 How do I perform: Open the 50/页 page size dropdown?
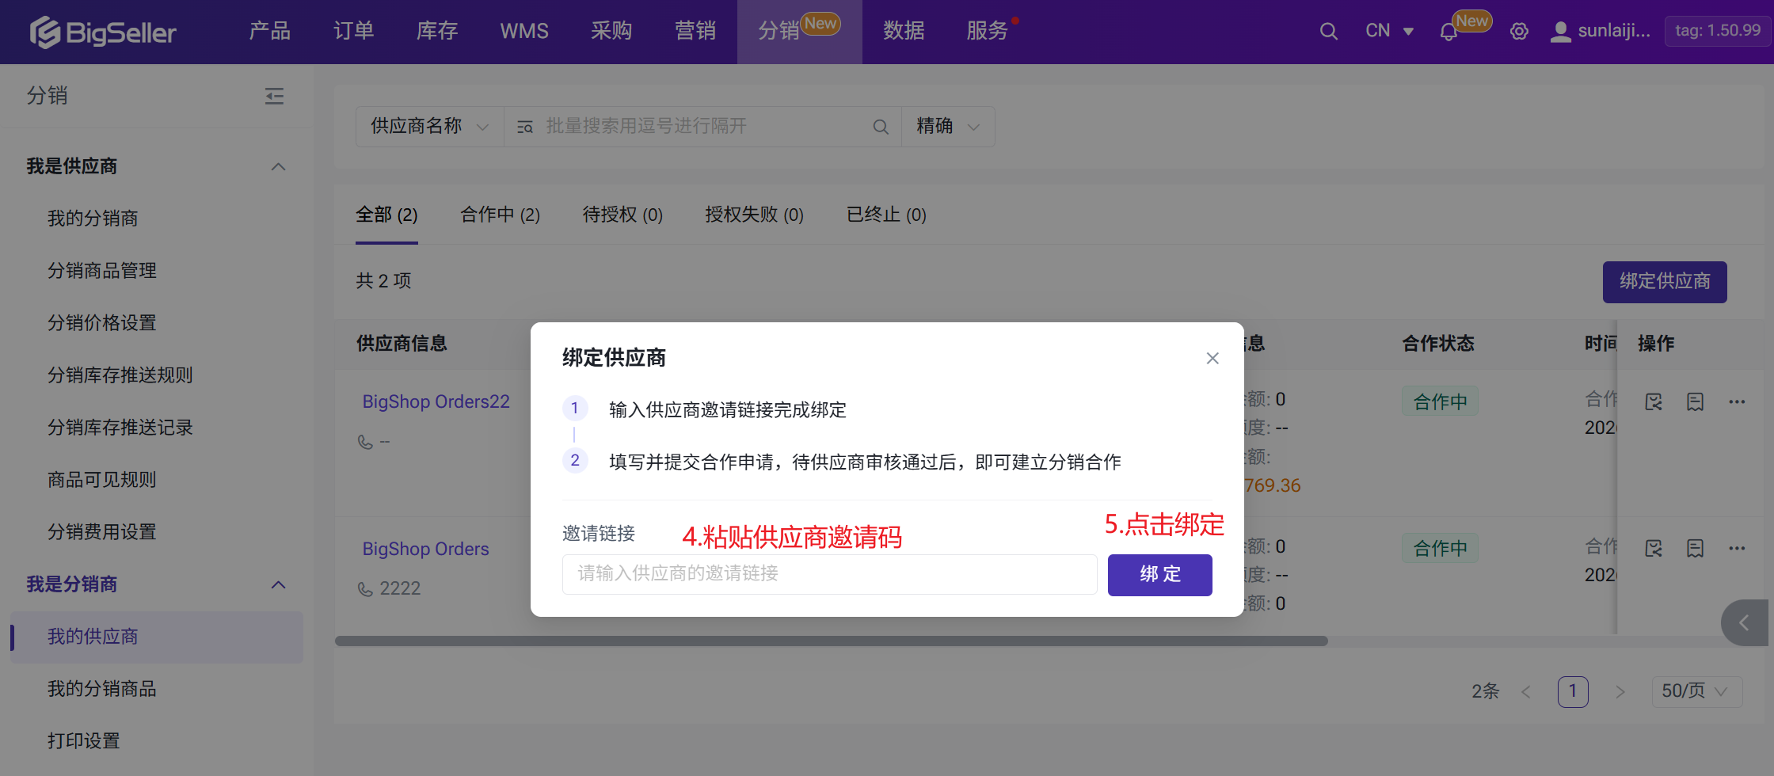coord(1696,691)
